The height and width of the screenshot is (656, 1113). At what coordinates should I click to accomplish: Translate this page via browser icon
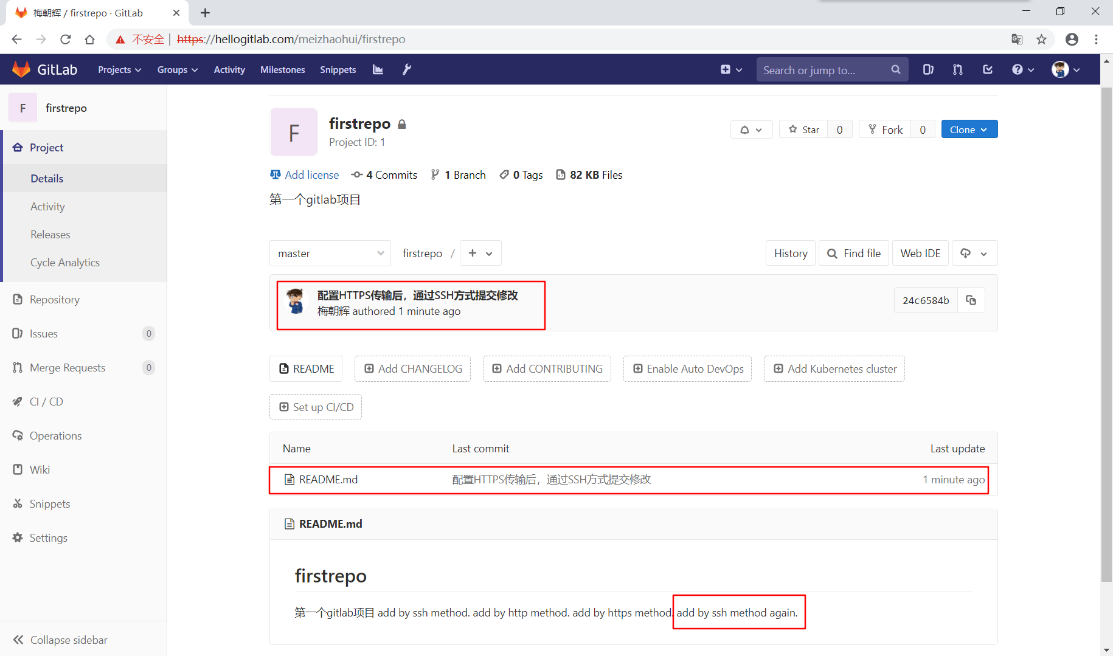1017,39
